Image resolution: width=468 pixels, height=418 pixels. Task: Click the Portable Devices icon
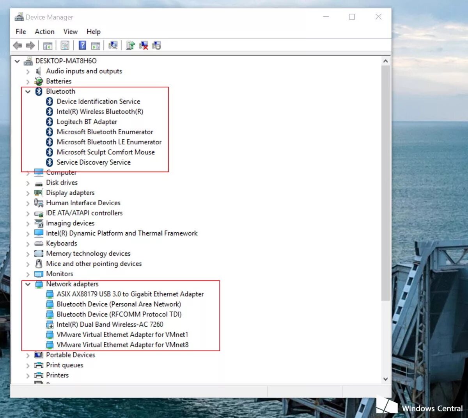click(39, 355)
